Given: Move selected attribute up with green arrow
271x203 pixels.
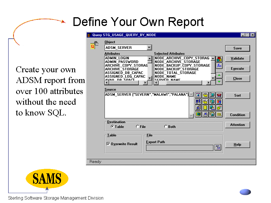Looking at the screenshot, I should (x=219, y=75).
